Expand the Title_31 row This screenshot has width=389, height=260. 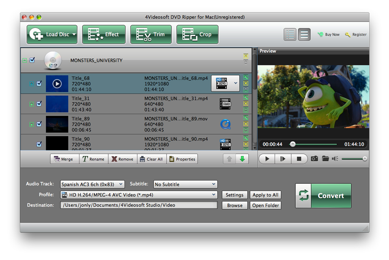tap(31, 104)
